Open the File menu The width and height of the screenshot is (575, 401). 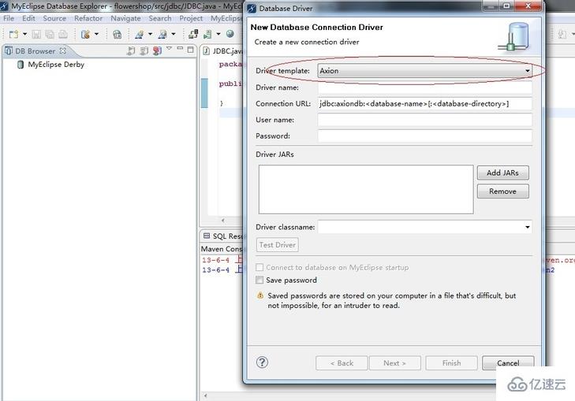click(x=9, y=18)
